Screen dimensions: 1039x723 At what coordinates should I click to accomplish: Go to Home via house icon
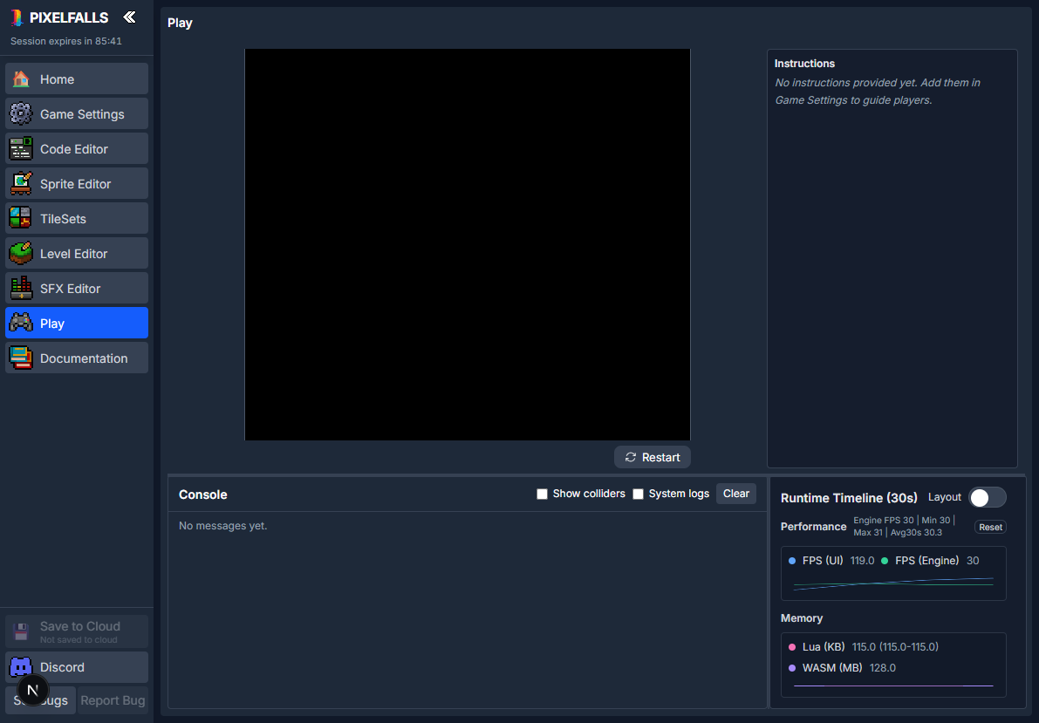[21, 78]
